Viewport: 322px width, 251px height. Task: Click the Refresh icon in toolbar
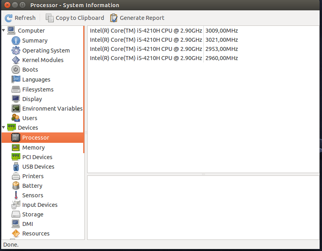point(9,18)
